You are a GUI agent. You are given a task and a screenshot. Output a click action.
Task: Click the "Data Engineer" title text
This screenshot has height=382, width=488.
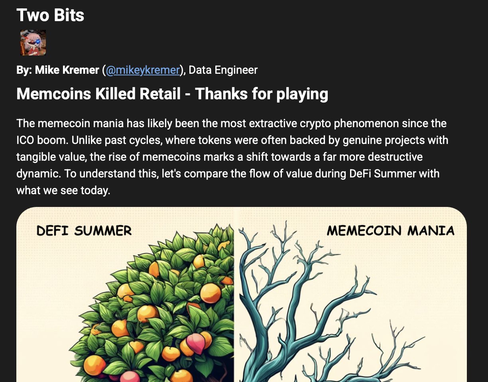[x=223, y=70]
